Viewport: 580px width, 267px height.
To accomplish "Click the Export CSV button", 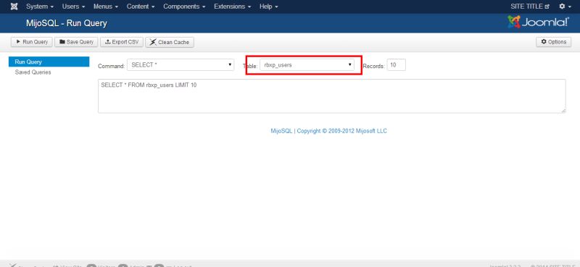I will (x=122, y=42).
